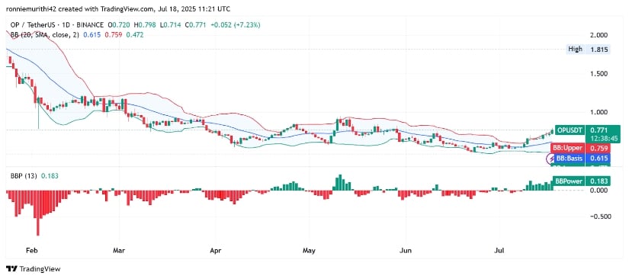Click the purple lightning icon near BB:Basis
Viewport: 629px width, 279px height.
click(551, 159)
